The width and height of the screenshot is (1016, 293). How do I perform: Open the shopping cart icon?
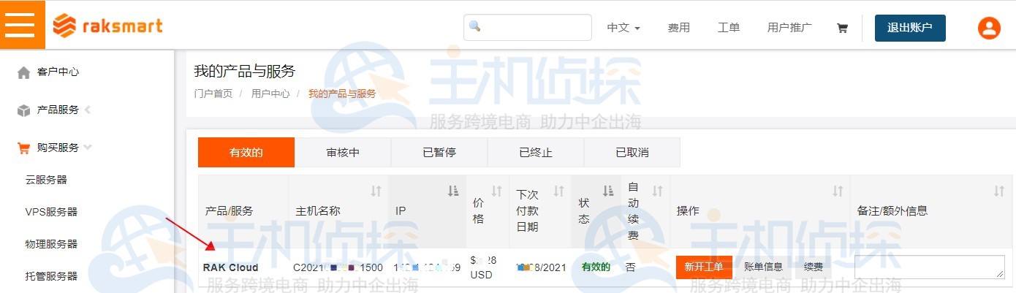pyautogui.click(x=842, y=28)
